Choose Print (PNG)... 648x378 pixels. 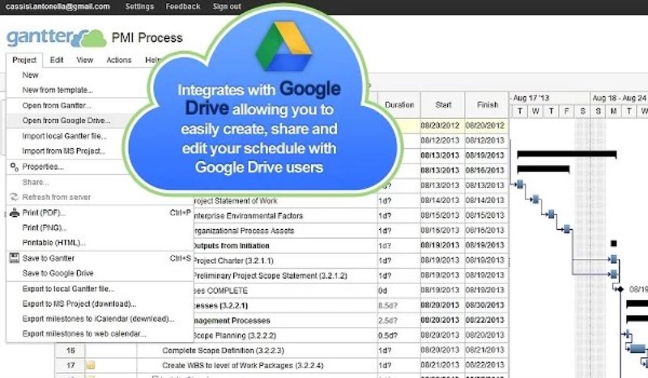coord(45,227)
